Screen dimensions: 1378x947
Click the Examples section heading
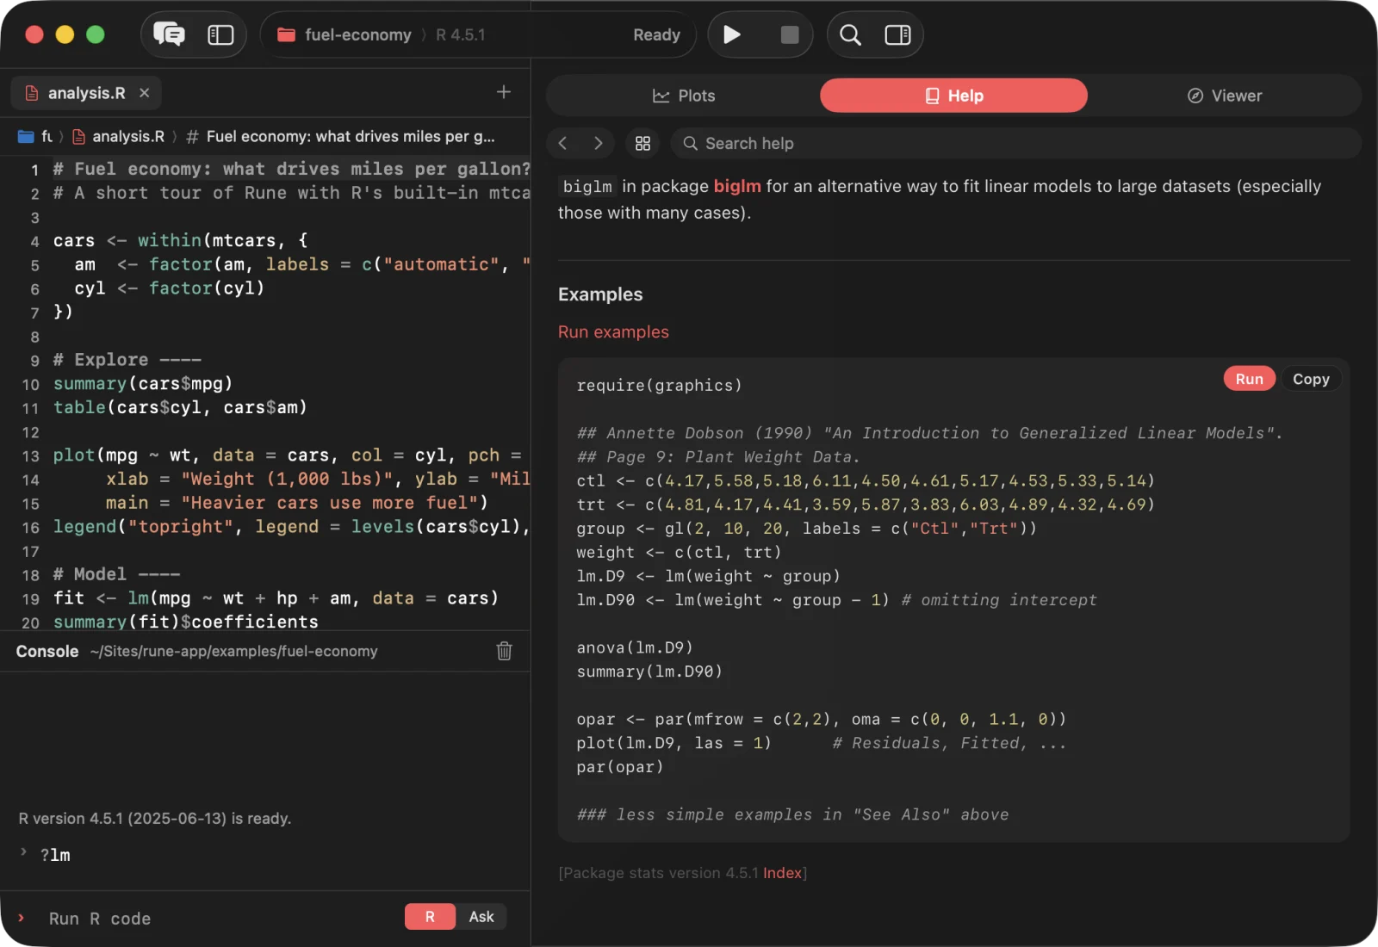click(x=600, y=294)
